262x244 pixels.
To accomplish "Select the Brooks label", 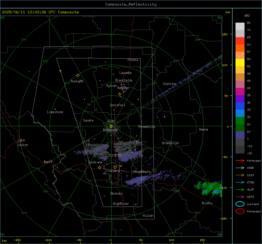I will [x=207, y=203].
